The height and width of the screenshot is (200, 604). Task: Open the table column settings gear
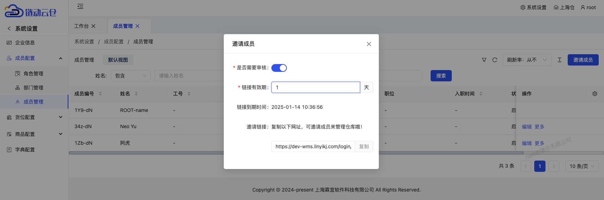click(x=595, y=94)
